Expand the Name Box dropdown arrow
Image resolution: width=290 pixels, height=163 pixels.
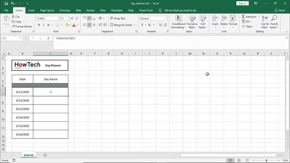20,38
